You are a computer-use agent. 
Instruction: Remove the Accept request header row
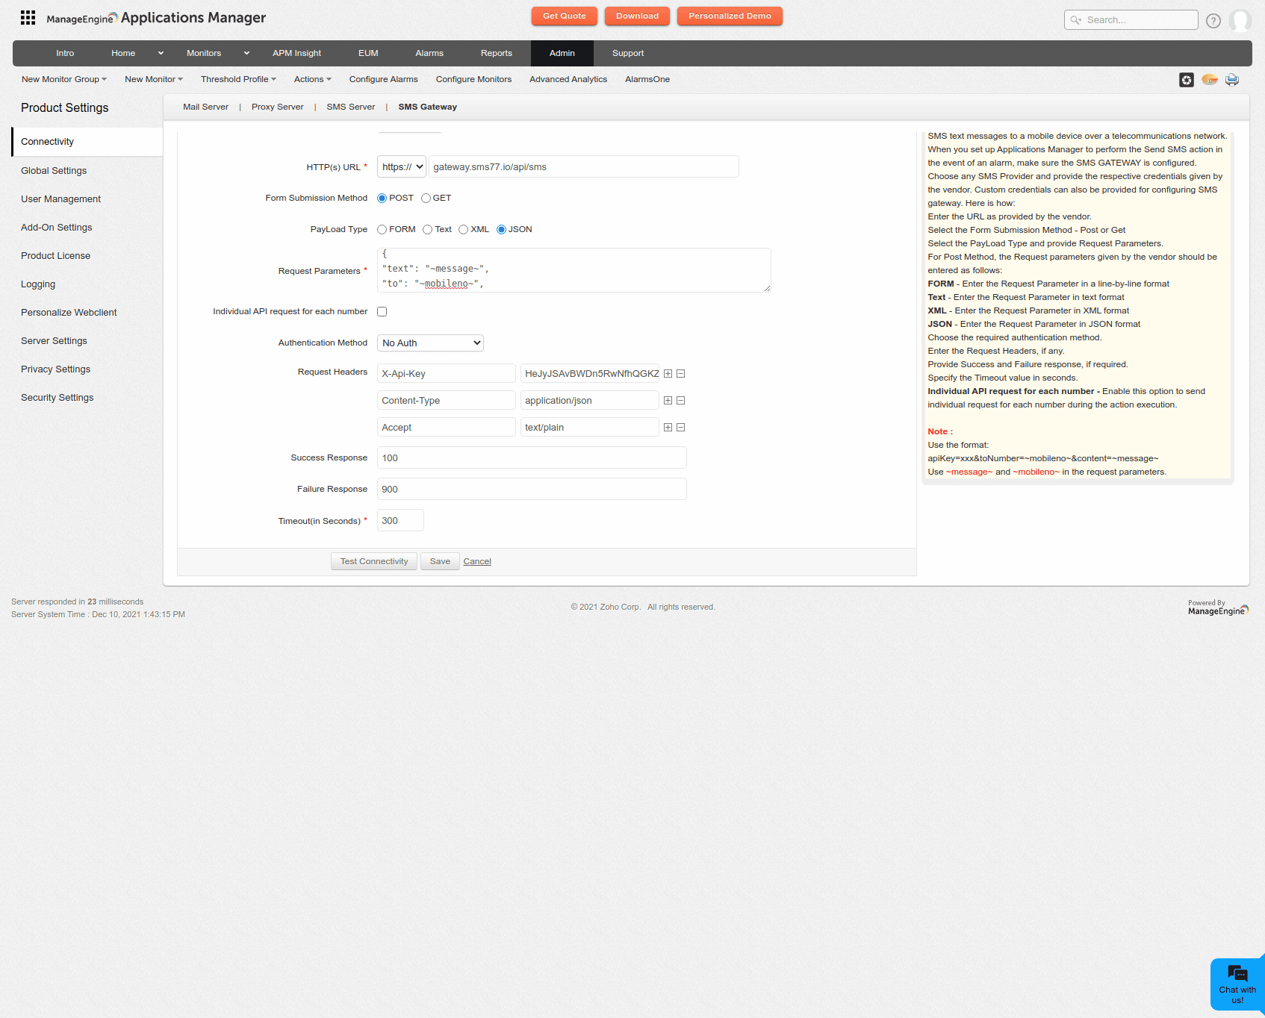(x=681, y=428)
